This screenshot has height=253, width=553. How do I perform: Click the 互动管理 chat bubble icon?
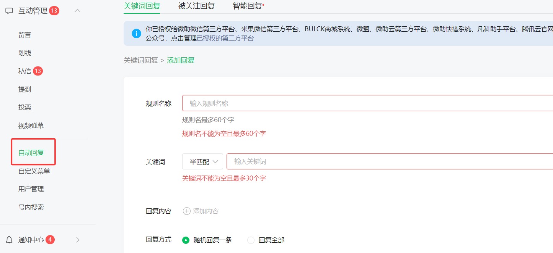pos(9,11)
